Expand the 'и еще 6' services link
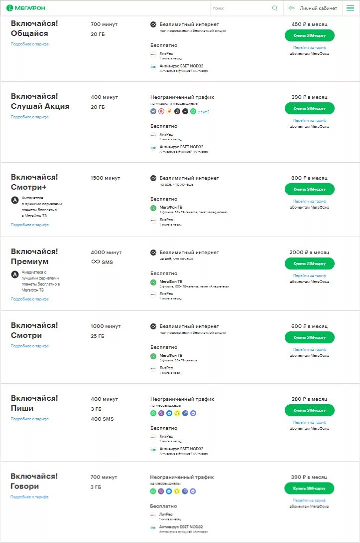 (x=204, y=111)
